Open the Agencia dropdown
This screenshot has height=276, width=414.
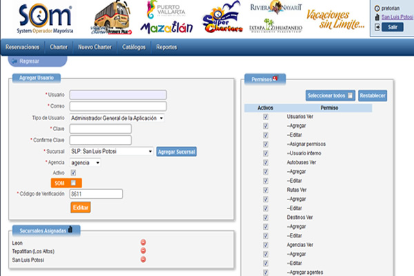coord(85,162)
